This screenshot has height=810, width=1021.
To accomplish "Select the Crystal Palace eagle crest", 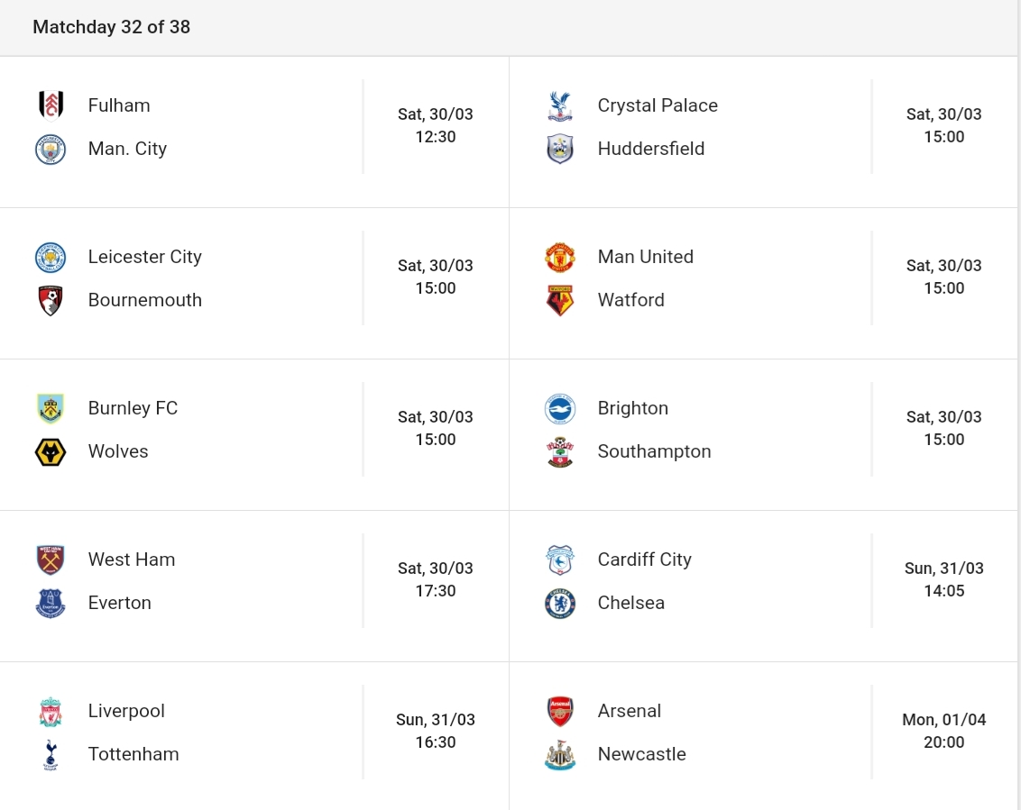I will 560,105.
